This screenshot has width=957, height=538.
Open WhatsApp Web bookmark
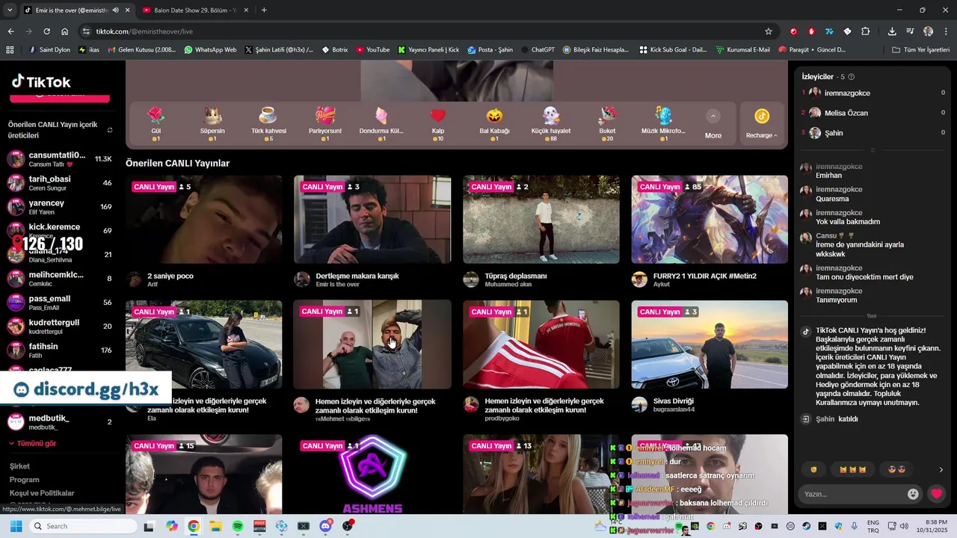coord(210,50)
